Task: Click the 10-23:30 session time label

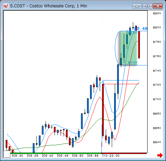Action: tap(111, 156)
